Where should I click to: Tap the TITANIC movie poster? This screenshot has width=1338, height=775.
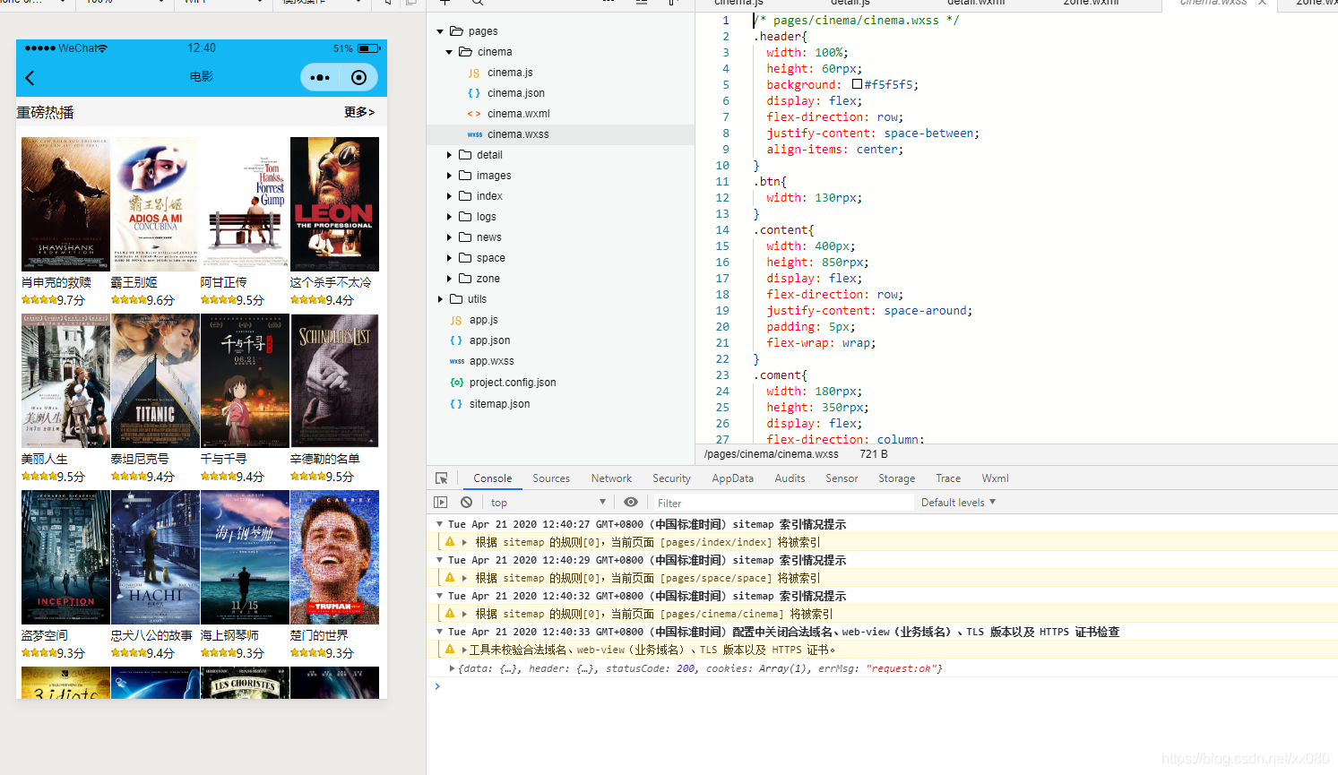(155, 381)
